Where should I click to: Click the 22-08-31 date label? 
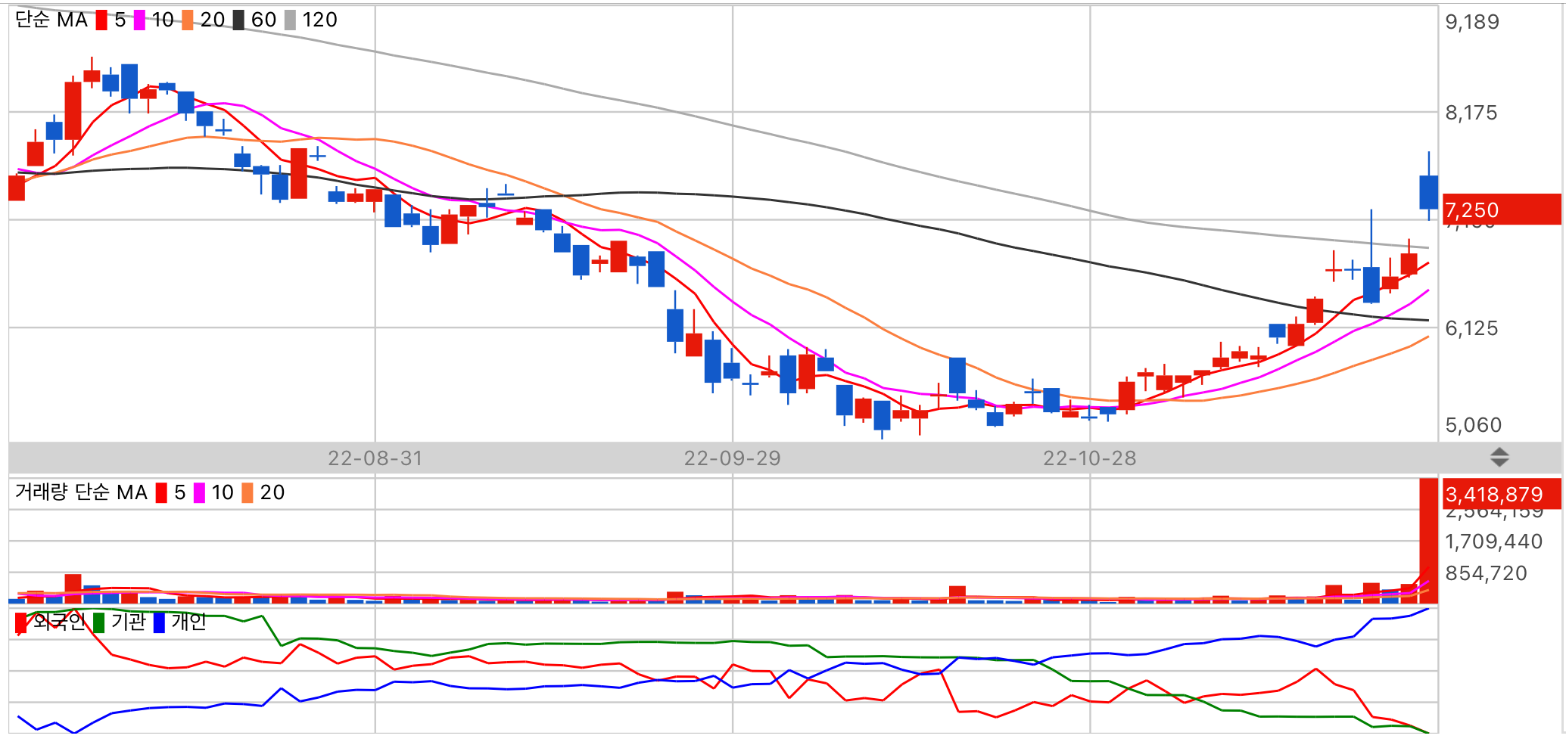click(x=375, y=458)
